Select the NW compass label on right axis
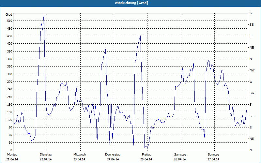This screenshot has width=261, height=163. pyautogui.click(x=252, y=70)
